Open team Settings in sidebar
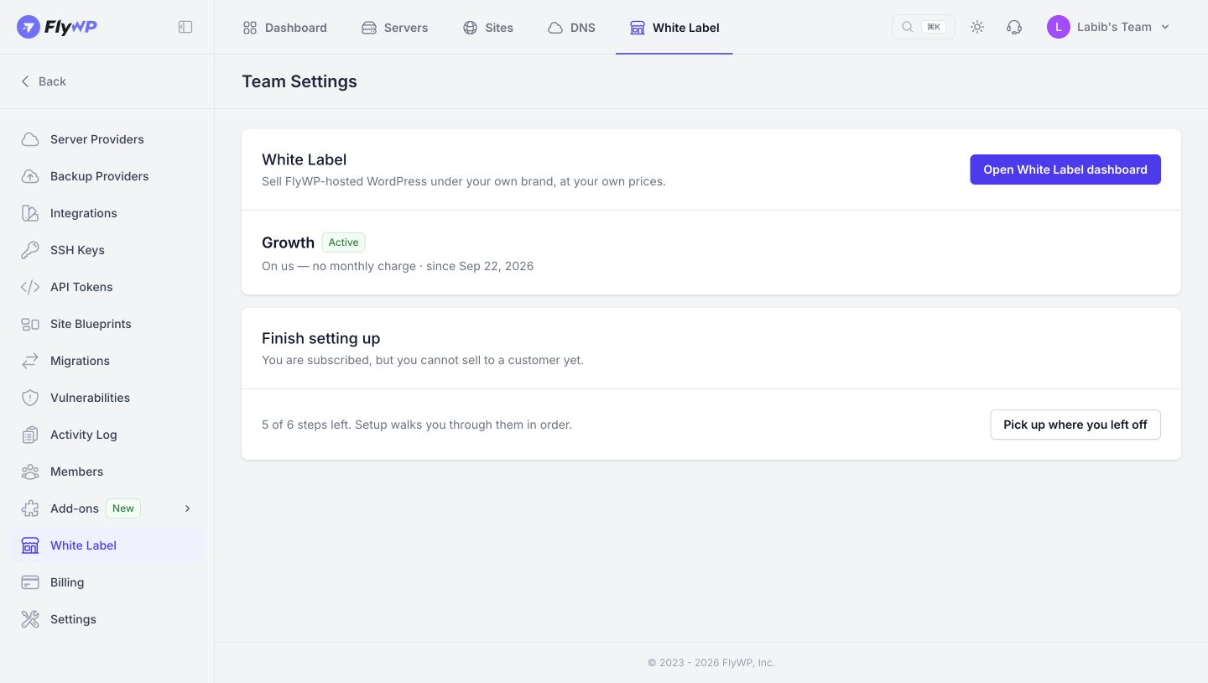This screenshot has width=1208, height=683. coord(107,619)
